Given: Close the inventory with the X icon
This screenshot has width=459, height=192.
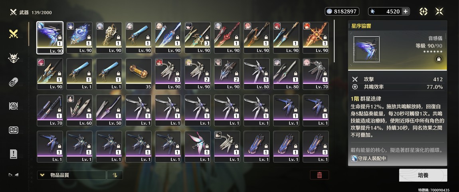Looking at the screenshot, I should 439,12.
